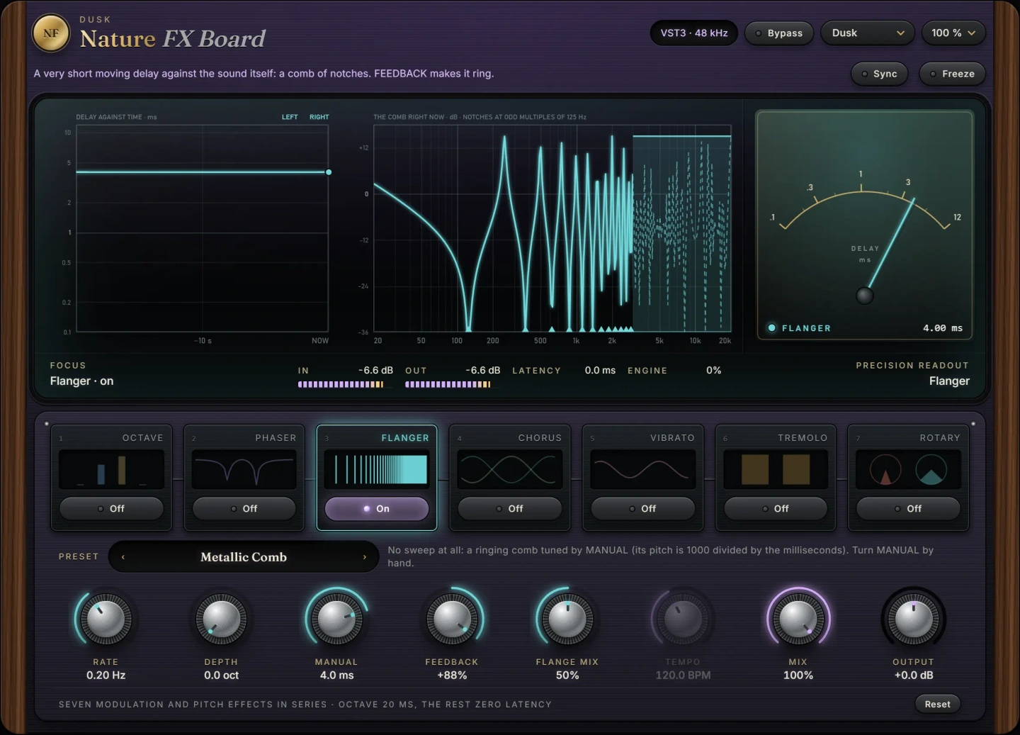Screen dimensions: 1020x735
Task: Go to the next preset arrow
Action: point(365,557)
